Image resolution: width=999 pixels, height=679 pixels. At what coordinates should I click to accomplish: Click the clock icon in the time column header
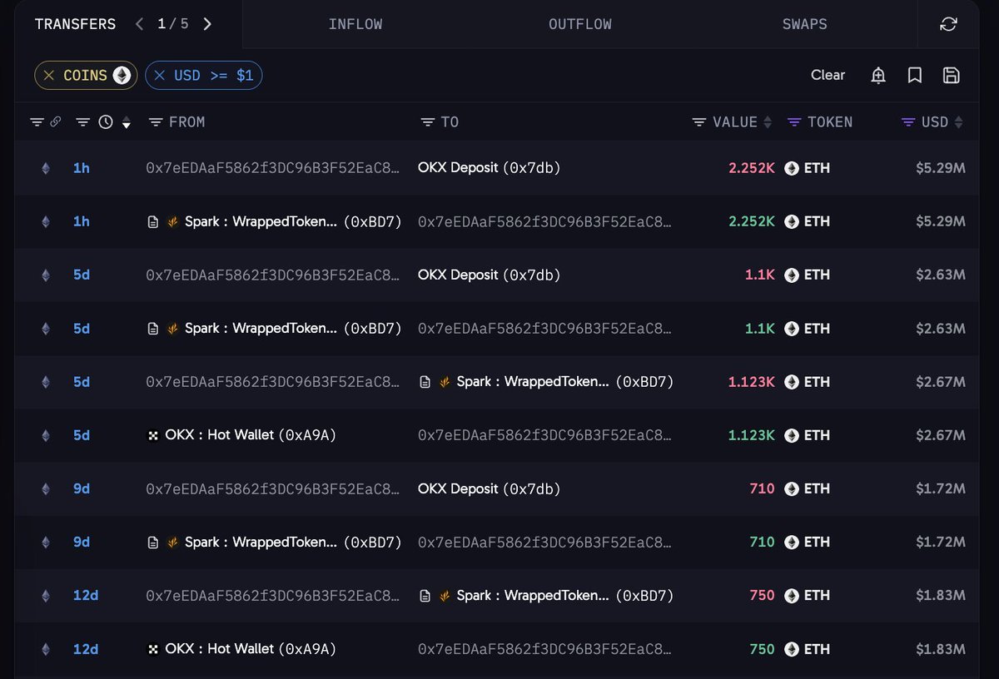click(x=106, y=122)
